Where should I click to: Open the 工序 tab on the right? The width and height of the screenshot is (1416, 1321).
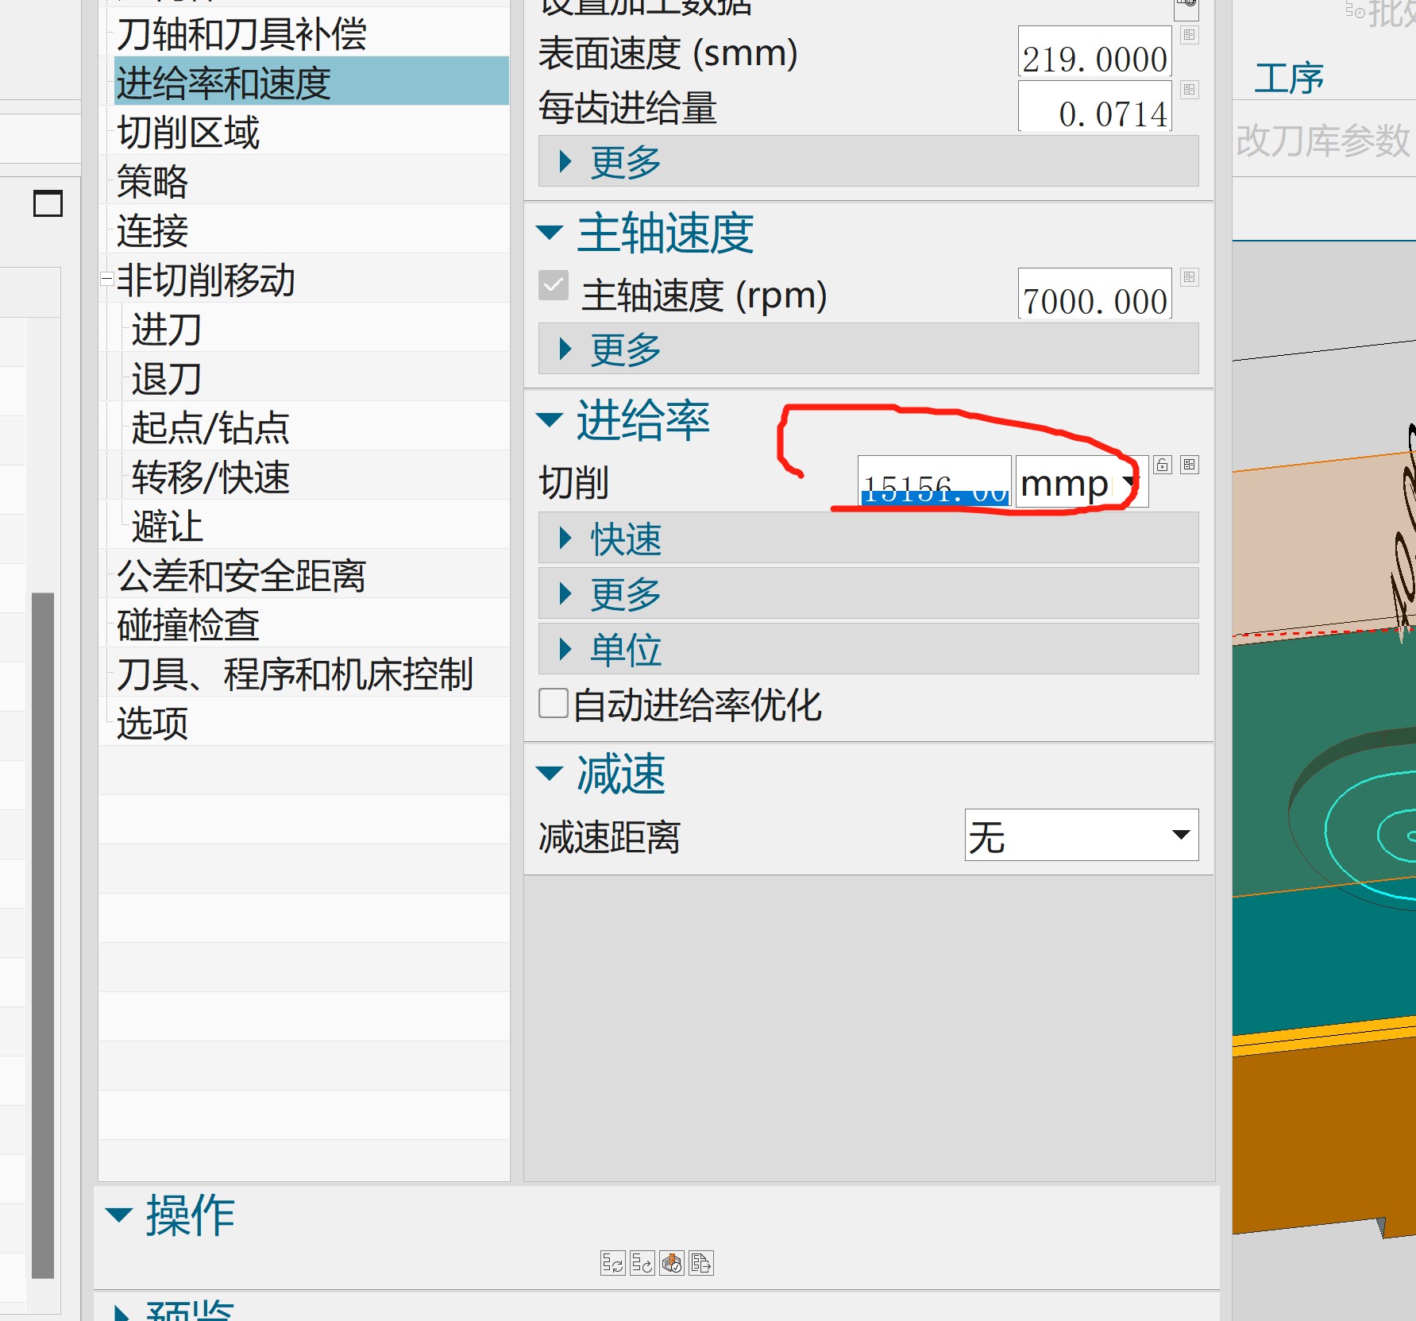1289,78
